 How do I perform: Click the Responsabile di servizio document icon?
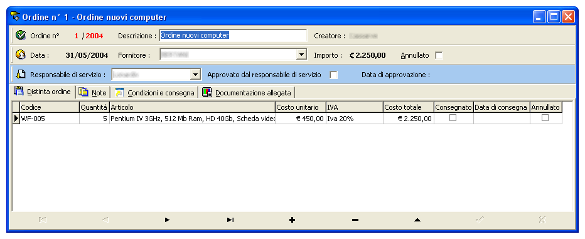(x=21, y=74)
